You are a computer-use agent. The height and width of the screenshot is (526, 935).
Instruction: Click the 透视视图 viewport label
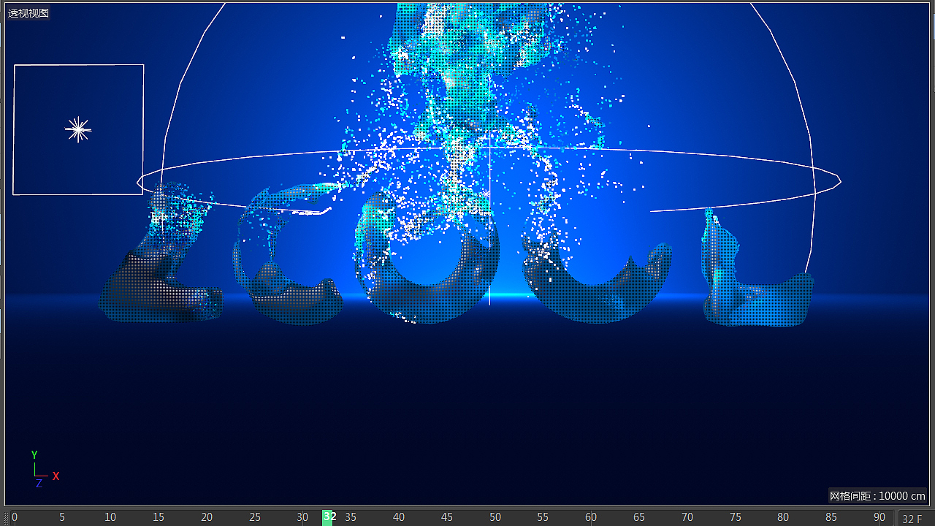[x=28, y=13]
